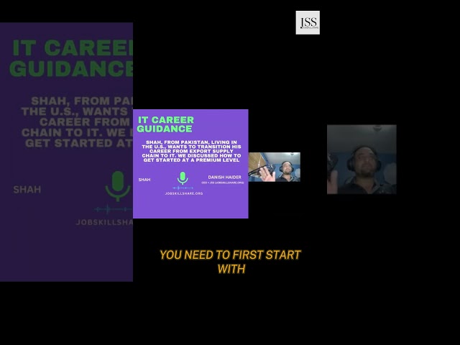Select the large dim webcam thumbnail with headphones
460x345 pixels.
tap(362, 160)
